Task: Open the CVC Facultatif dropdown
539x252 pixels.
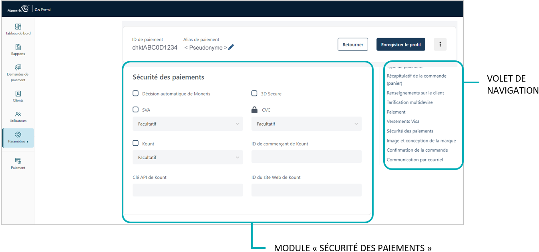Action: coord(306,124)
